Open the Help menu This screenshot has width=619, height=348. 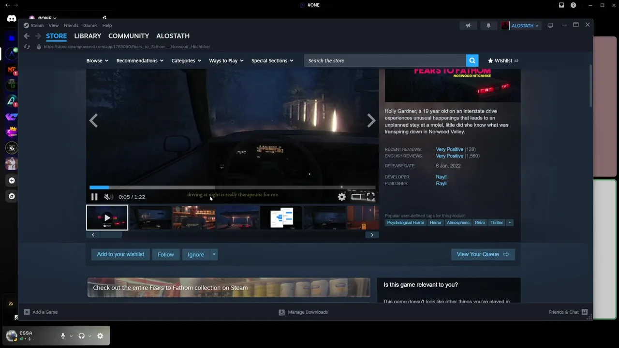coord(107,26)
